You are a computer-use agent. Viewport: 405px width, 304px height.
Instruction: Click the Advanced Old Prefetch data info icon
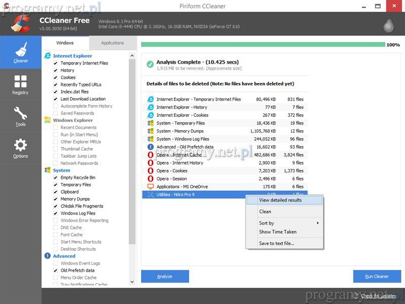pos(150,147)
